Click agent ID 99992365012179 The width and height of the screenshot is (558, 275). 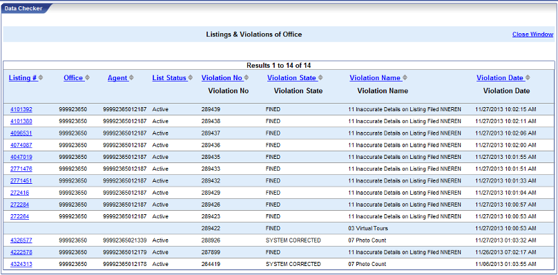pyautogui.click(x=124, y=252)
